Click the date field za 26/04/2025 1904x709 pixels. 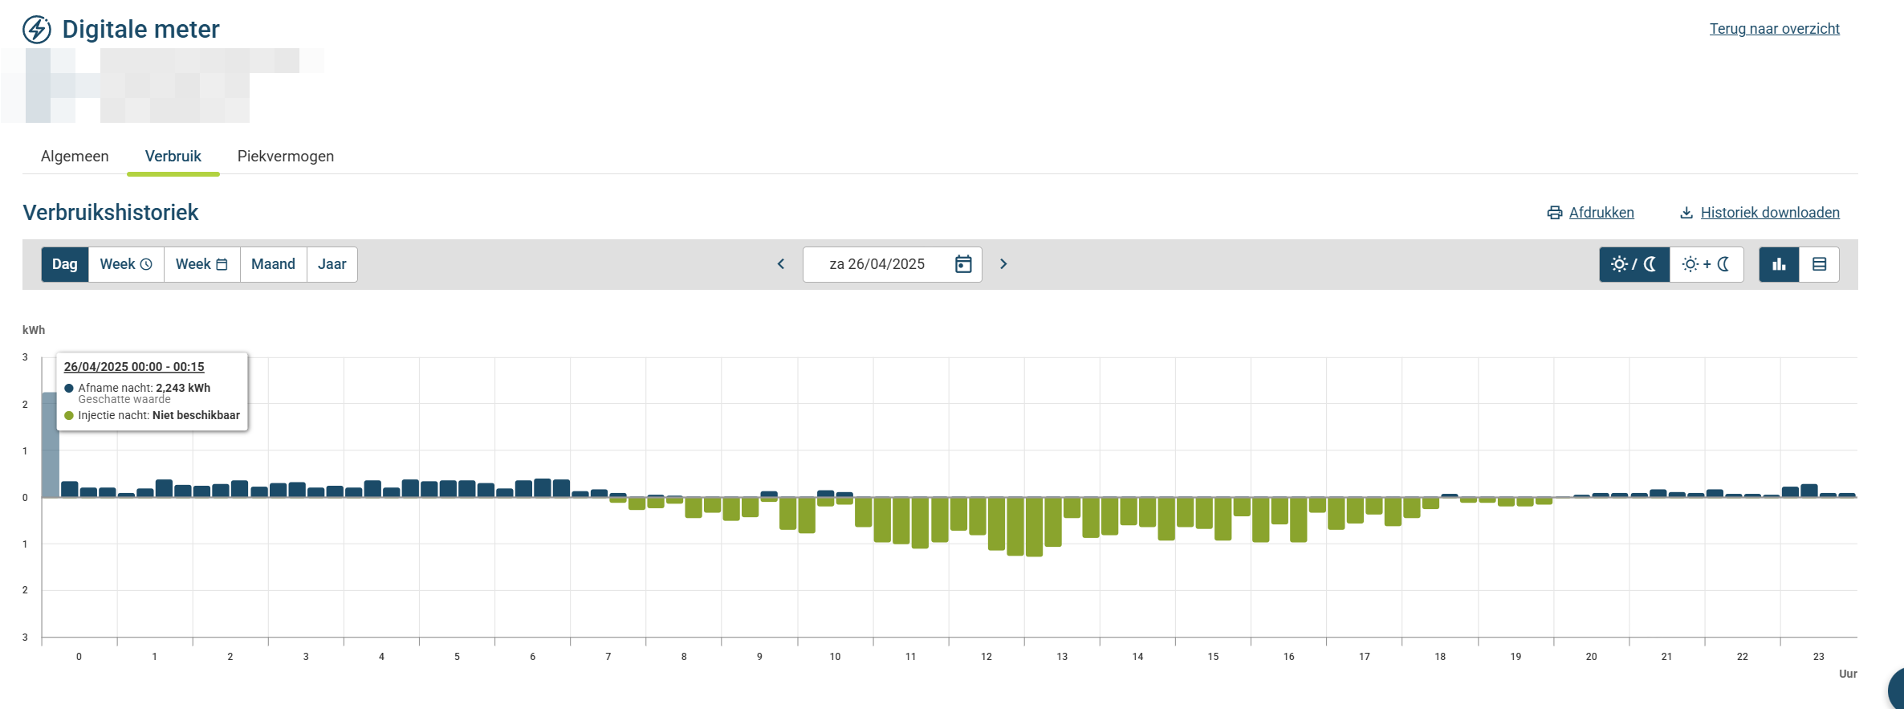pyautogui.click(x=877, y=264)
